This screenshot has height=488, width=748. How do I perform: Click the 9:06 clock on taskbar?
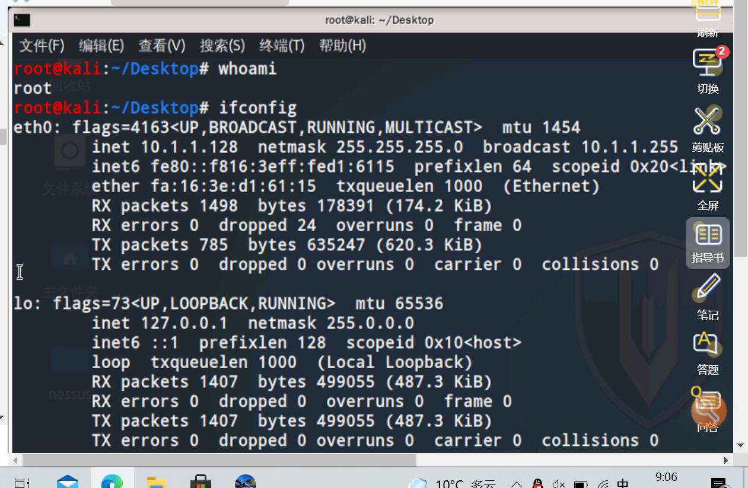(666, 477)
